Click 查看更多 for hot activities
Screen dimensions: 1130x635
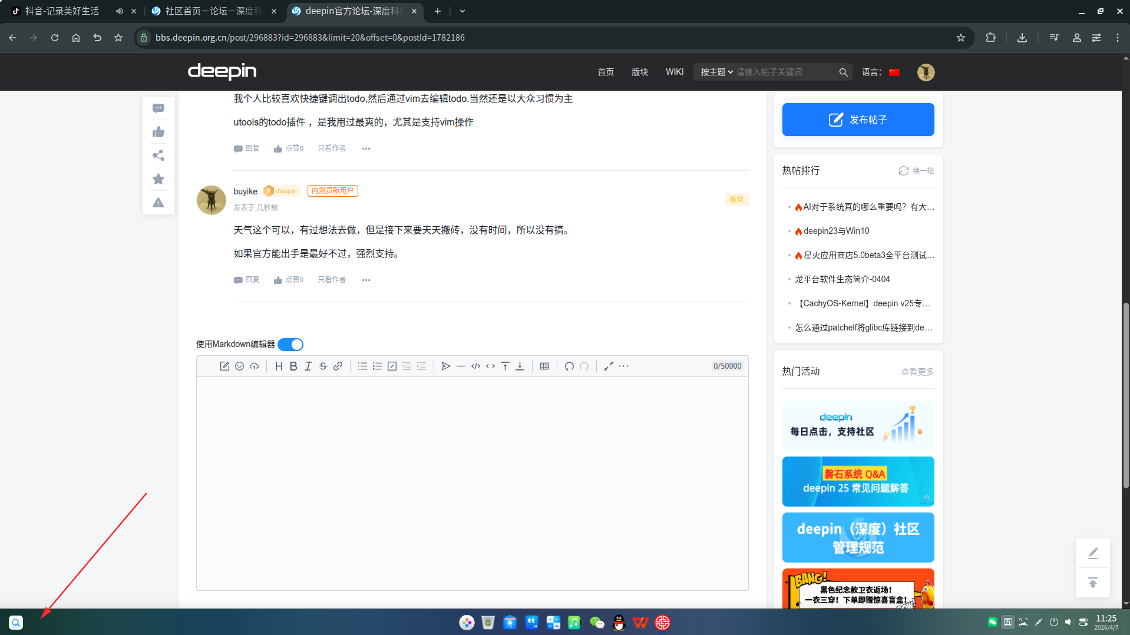(917, 372)
